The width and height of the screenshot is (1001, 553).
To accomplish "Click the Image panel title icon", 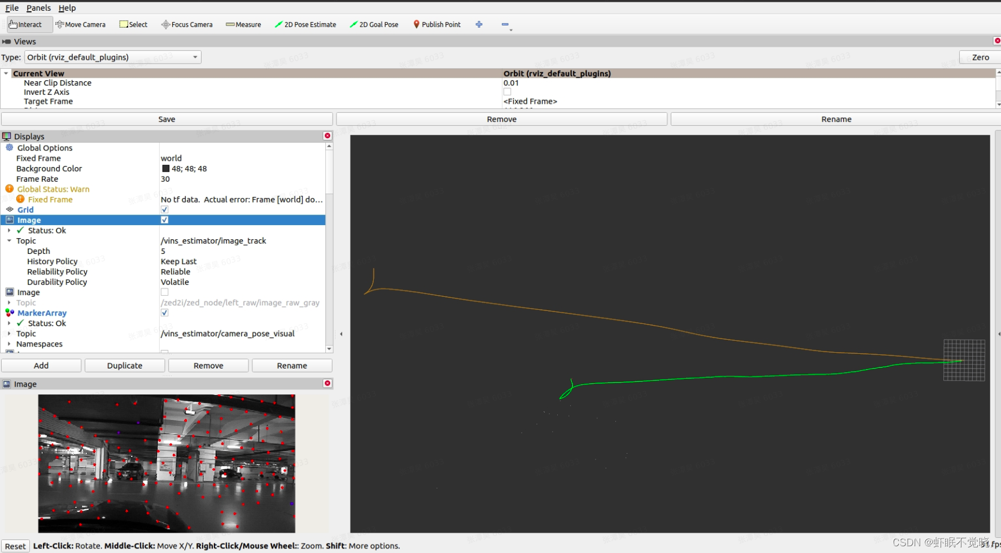I will 7,384.
